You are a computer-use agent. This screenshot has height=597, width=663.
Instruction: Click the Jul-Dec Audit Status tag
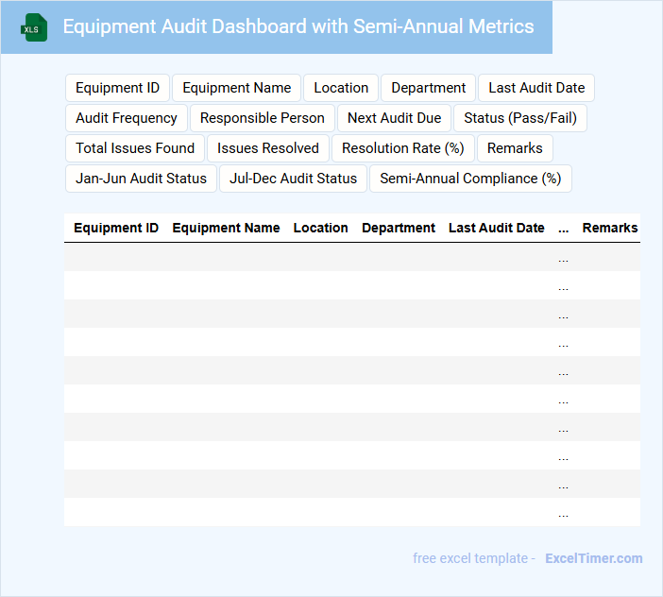click(293, 179)
